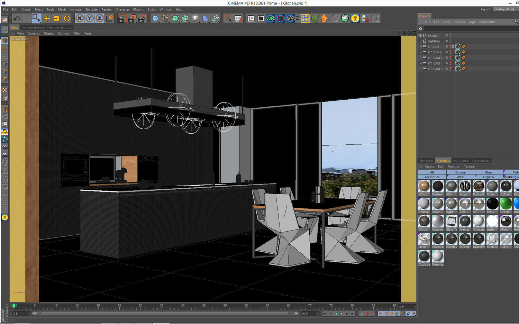Screen dimensions: 519x324
Task: Open the viewport Cameras menu
Action: click(34, 34)
